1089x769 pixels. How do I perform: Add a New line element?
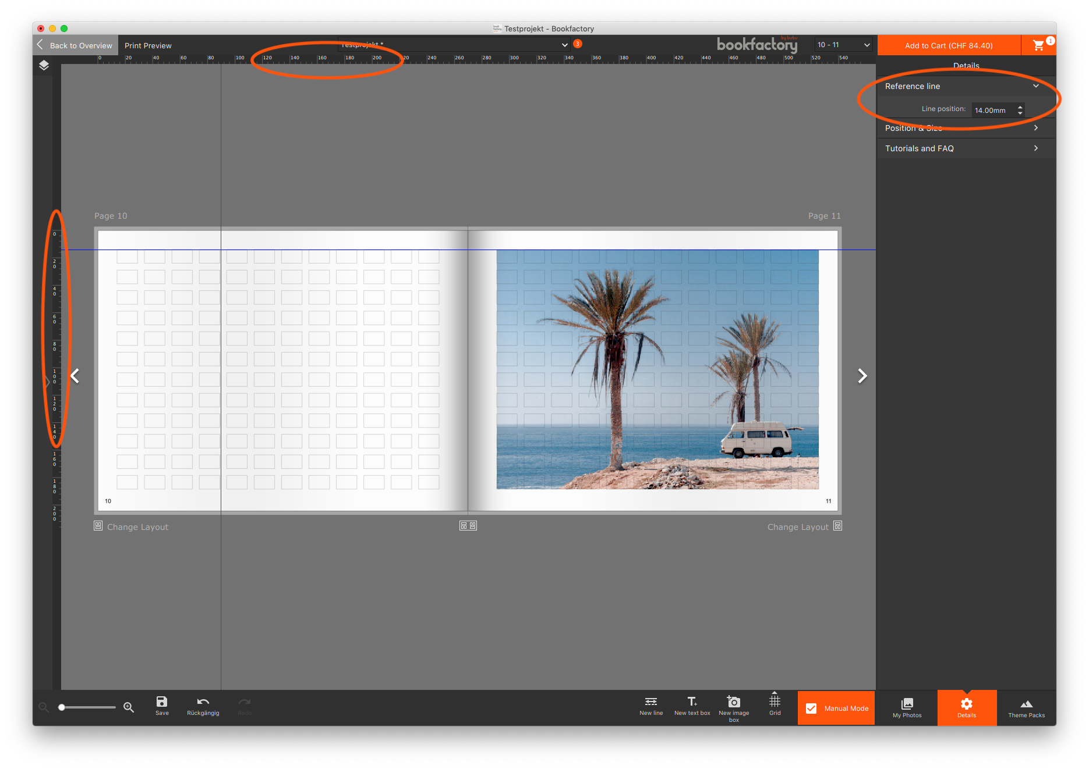click(650, 706)
